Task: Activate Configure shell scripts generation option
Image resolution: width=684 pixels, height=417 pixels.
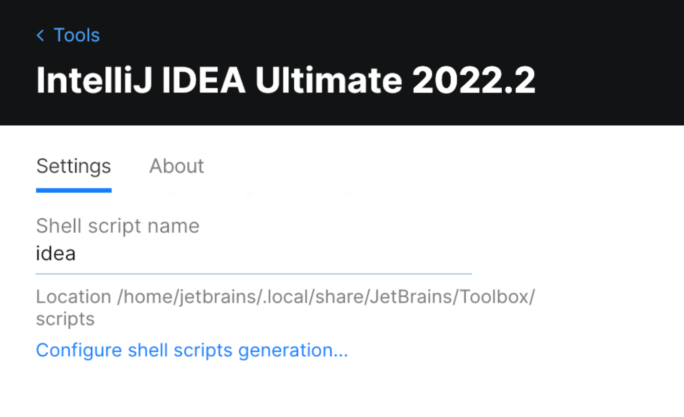Action: (192, 350)
